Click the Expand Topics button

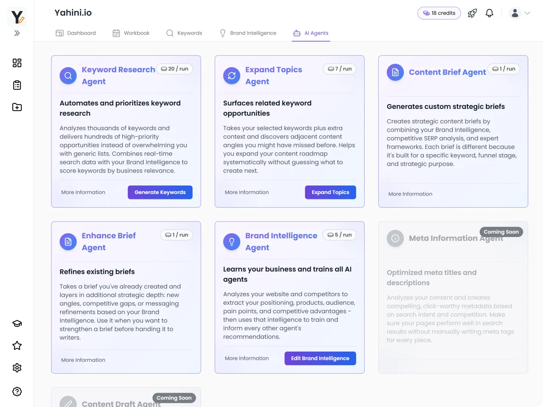330,192
